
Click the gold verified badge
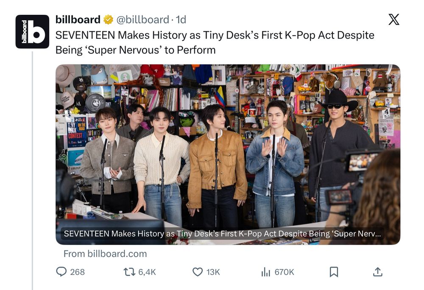pos(108,20)
